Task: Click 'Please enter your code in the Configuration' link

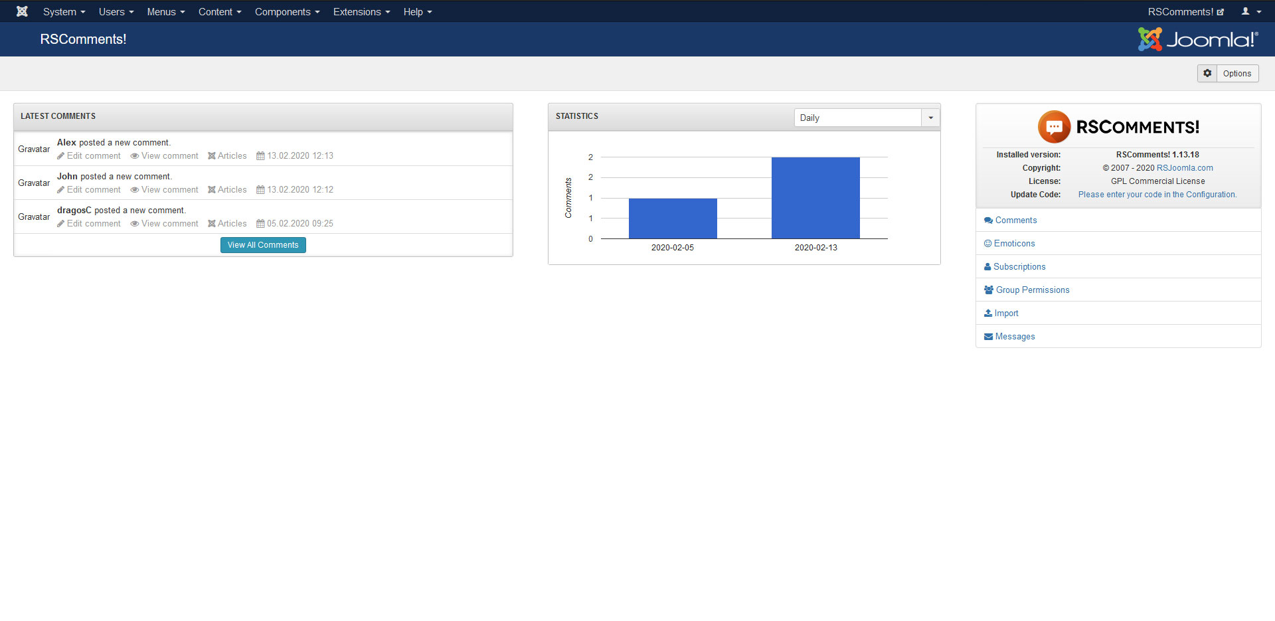Action: coord(1157,195)
